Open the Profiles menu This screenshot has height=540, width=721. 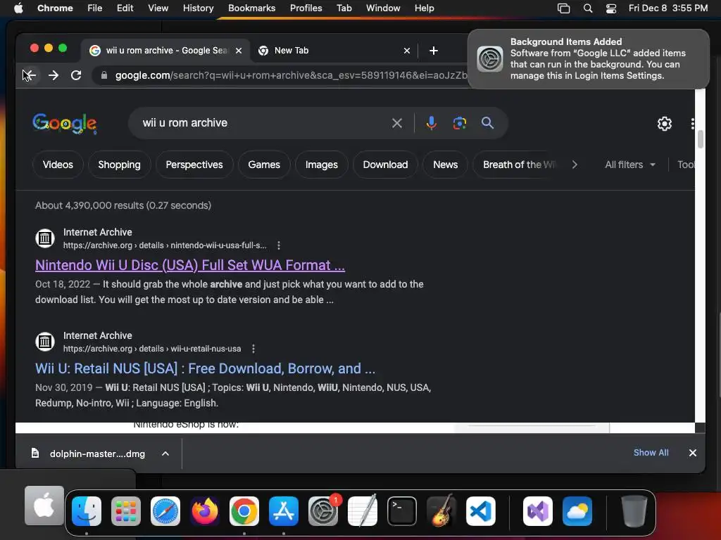306,8
